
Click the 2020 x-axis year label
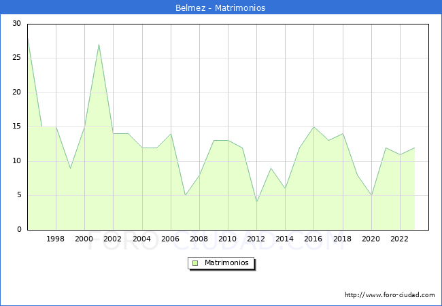point(371,239)
